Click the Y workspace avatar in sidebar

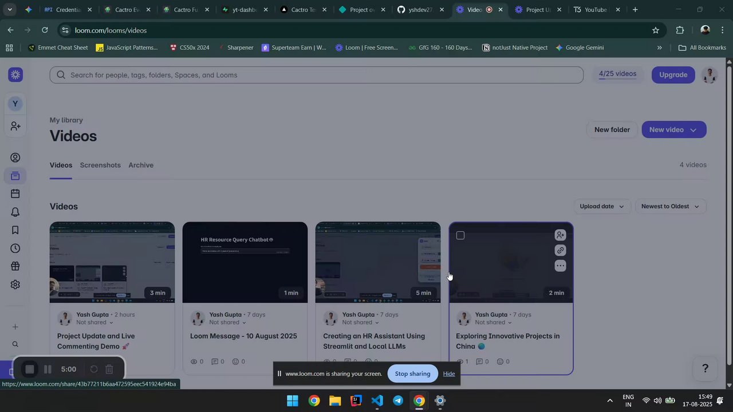click(x=15, y=104)
